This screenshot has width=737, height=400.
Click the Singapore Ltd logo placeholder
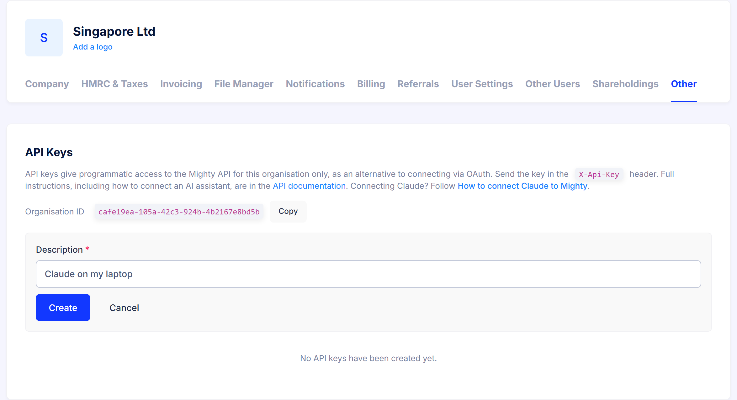pos(44,38)
